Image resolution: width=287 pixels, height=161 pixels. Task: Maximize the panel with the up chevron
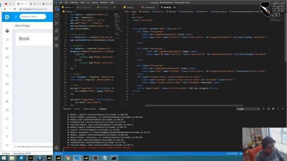(x=278, y=109)
